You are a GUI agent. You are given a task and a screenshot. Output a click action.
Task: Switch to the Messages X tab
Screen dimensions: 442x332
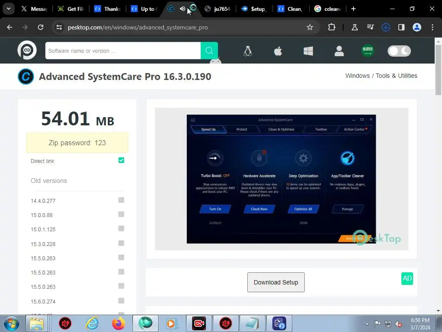point(35,9)
